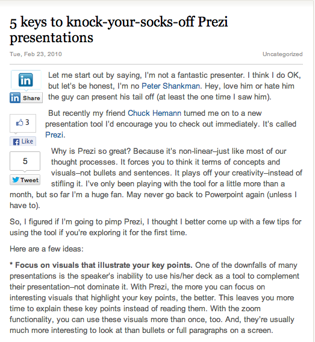Click the article title about Prezi presentations
The width and height of the screenshot is (315, 342).
click(x=119, y=30)
